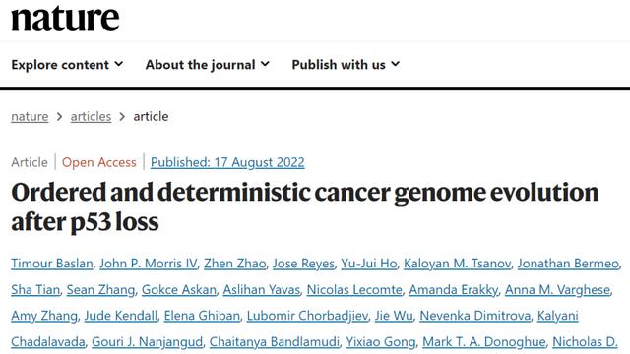This screenshot has height=354, width=630.
Task: Select Lubomir Chorbadjiev author link
Action: [307, 316]
